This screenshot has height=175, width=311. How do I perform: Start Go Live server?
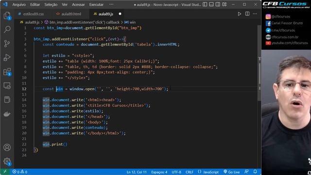[x=231, y=172]
